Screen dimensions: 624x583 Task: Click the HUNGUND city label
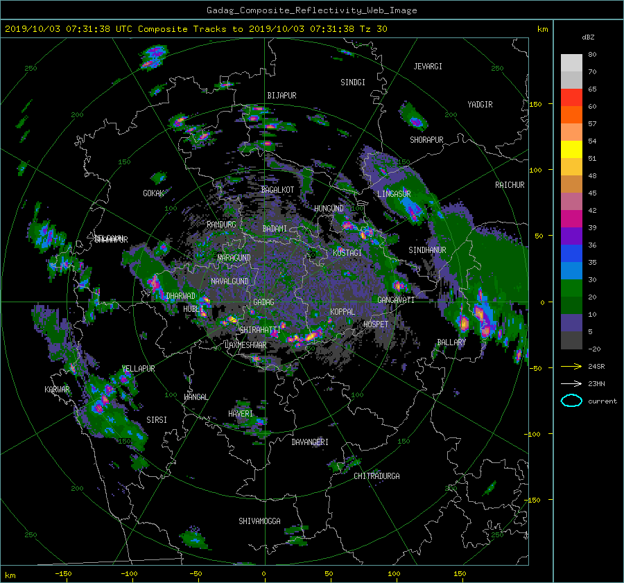pos(329,209)
